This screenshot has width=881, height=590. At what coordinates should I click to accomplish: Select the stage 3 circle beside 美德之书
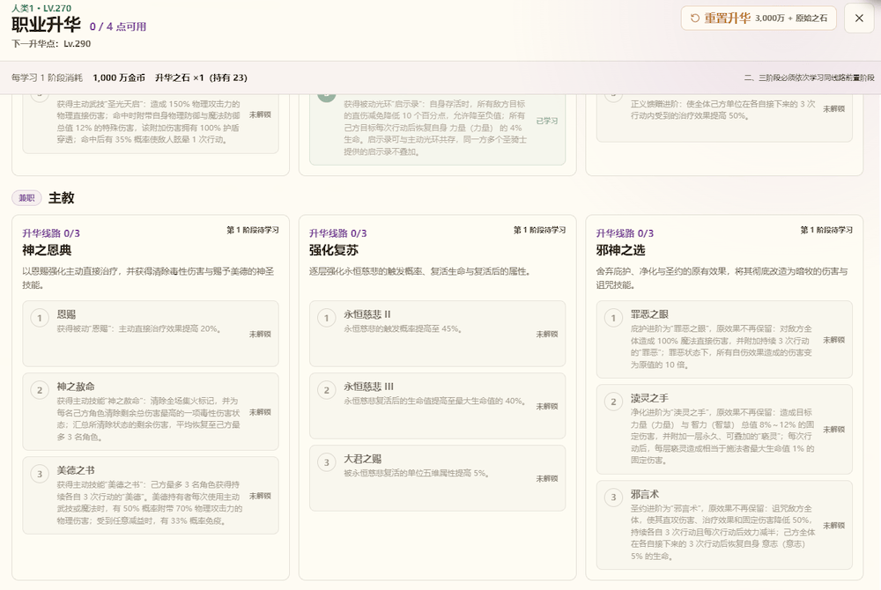[x=40, y=475]
